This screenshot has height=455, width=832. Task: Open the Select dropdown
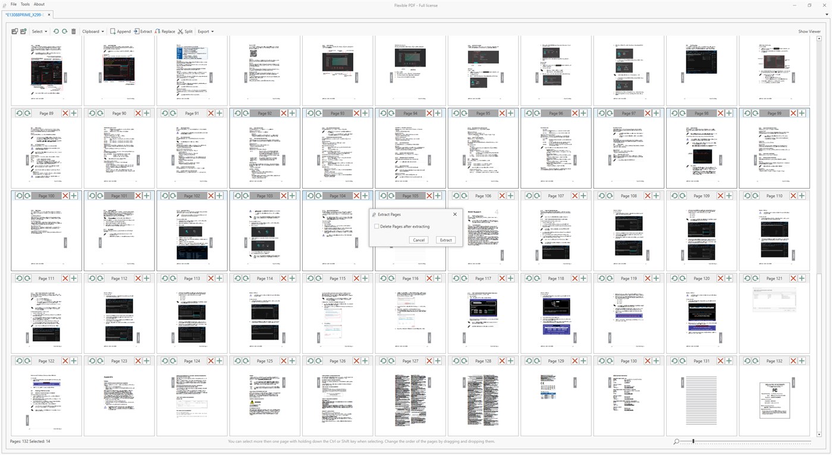coord(39,32)
